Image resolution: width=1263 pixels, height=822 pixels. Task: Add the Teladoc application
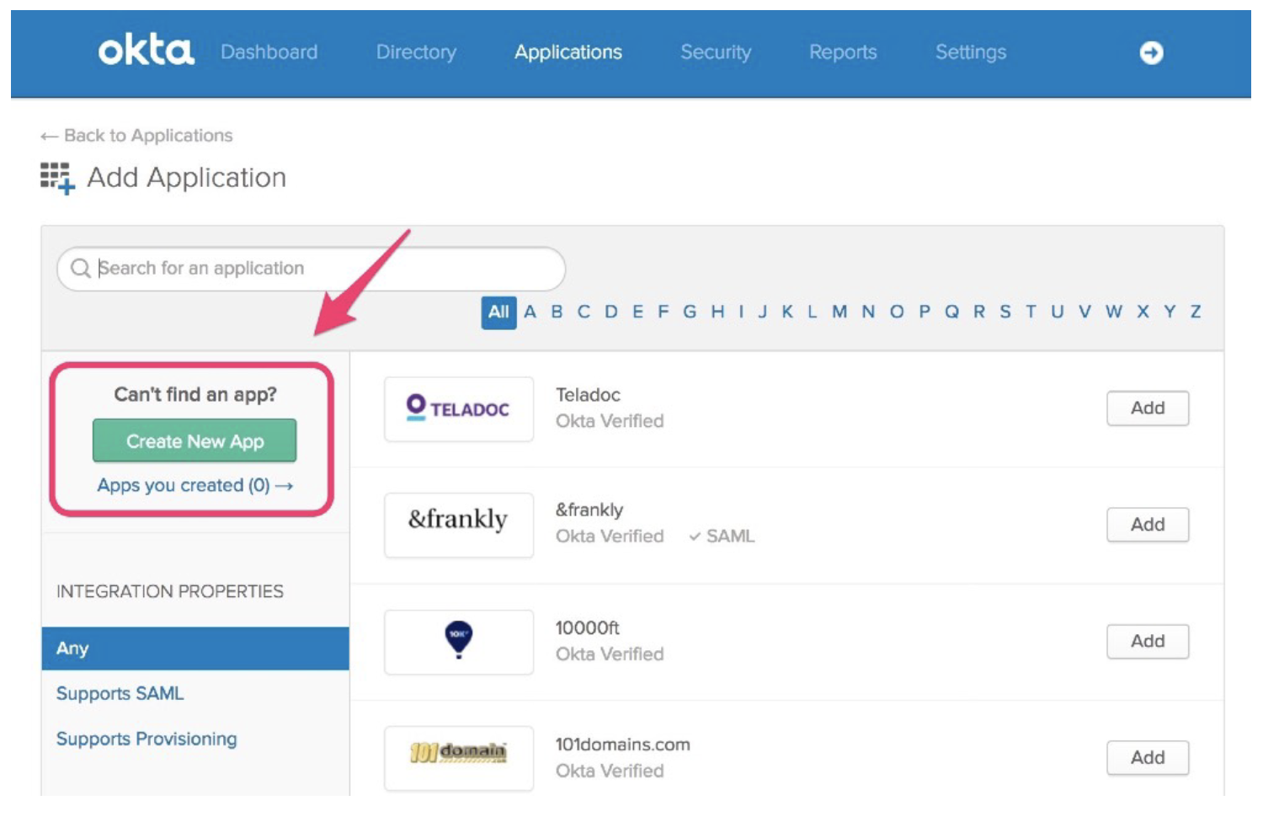pos(1148,408)
